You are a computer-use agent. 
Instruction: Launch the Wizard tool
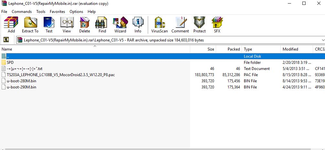pos(120,25)
